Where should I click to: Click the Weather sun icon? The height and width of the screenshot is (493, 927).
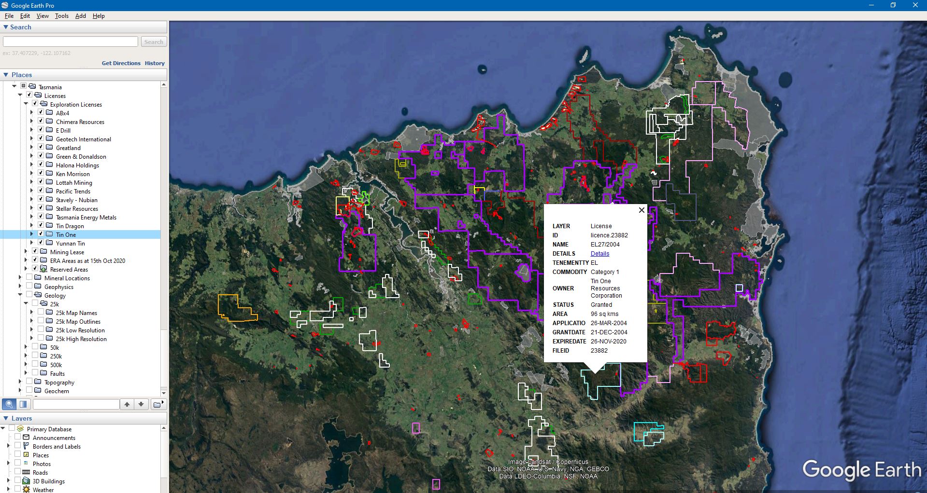point(26,489)
